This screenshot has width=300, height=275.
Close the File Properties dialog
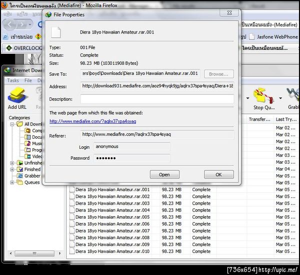tap(229, 13)
